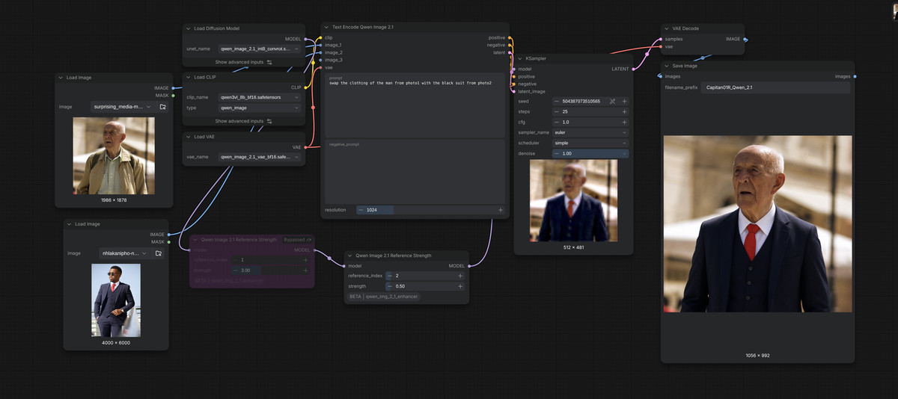Click the LATENT output port of KSampler
898x399 pixels.
[634, 69]
